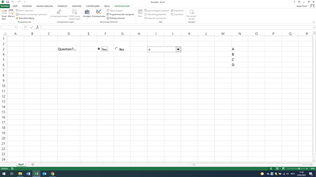The width and height of the screenshot is (316, 177).
Task: Switch to the FORMULES tab
Action: [63, 6]
